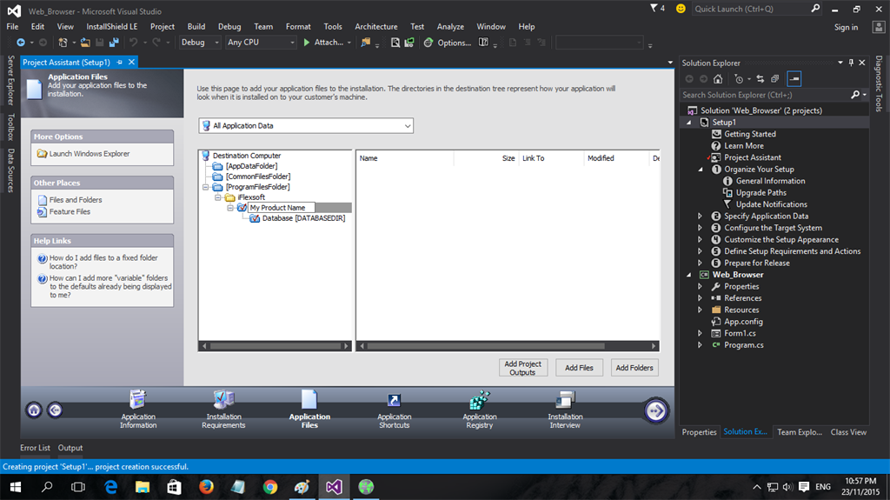Image resolution: width=890 pixels, height=500 pixels.
Task: Switch to the Team Explorer tab
Action: [800, 432]
